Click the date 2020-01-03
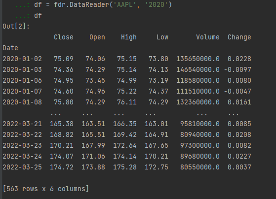Viewport: 276px width, 199px height. (22, 70)
